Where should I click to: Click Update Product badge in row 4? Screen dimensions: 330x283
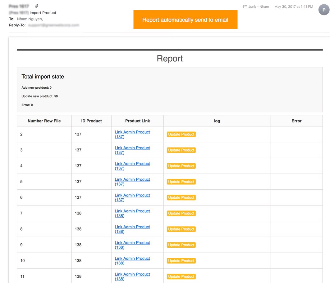point(181,166)
